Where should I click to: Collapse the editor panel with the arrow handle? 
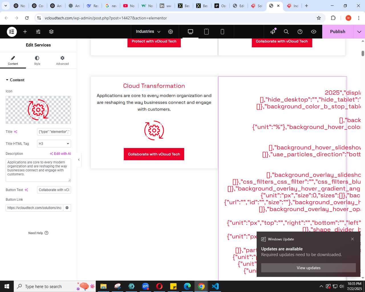pyautogui.click(x=79, y=160)
